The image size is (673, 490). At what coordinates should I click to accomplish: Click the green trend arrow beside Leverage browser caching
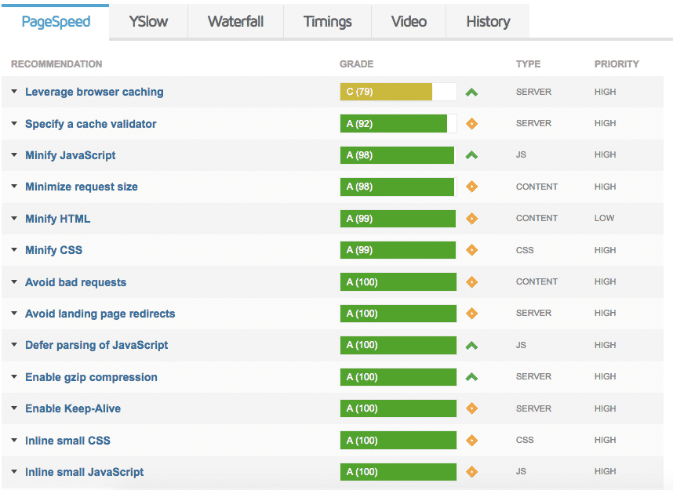471,92
